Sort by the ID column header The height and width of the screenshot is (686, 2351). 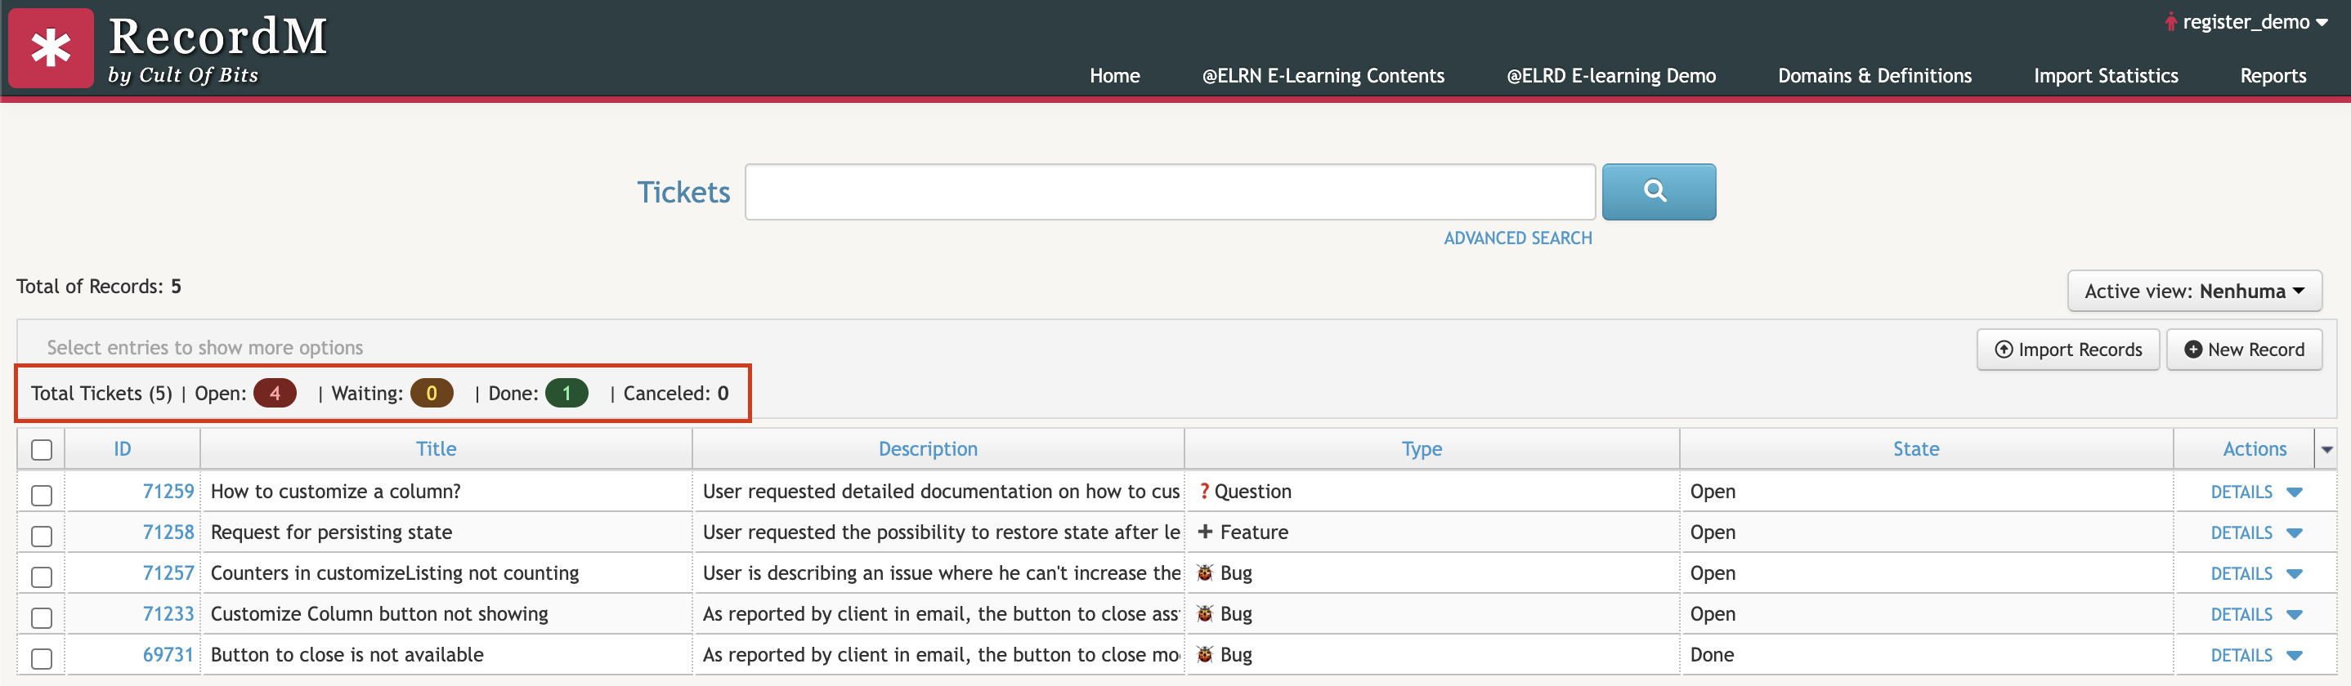point(123,449)
